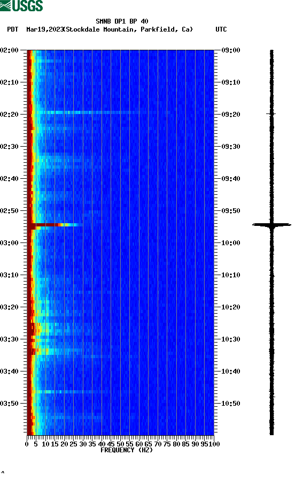295x478 pixels.
Task: Click the faint horizontal spectrogram streak near 02:20
Action: [x=88, y=112]
